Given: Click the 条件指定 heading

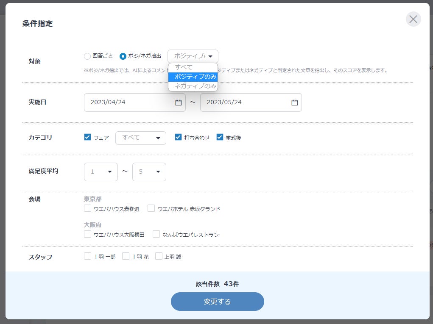Looking at the screenshot, I should pos(38,23).
